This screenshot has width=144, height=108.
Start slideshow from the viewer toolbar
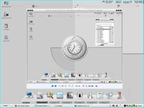(65, 86)
